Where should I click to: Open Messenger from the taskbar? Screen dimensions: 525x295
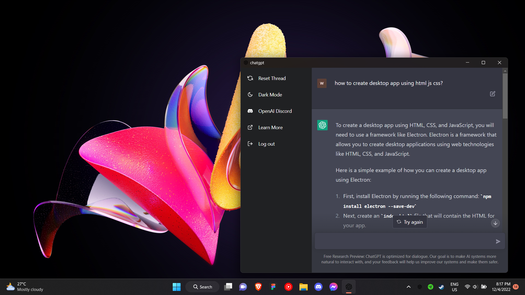333,287
